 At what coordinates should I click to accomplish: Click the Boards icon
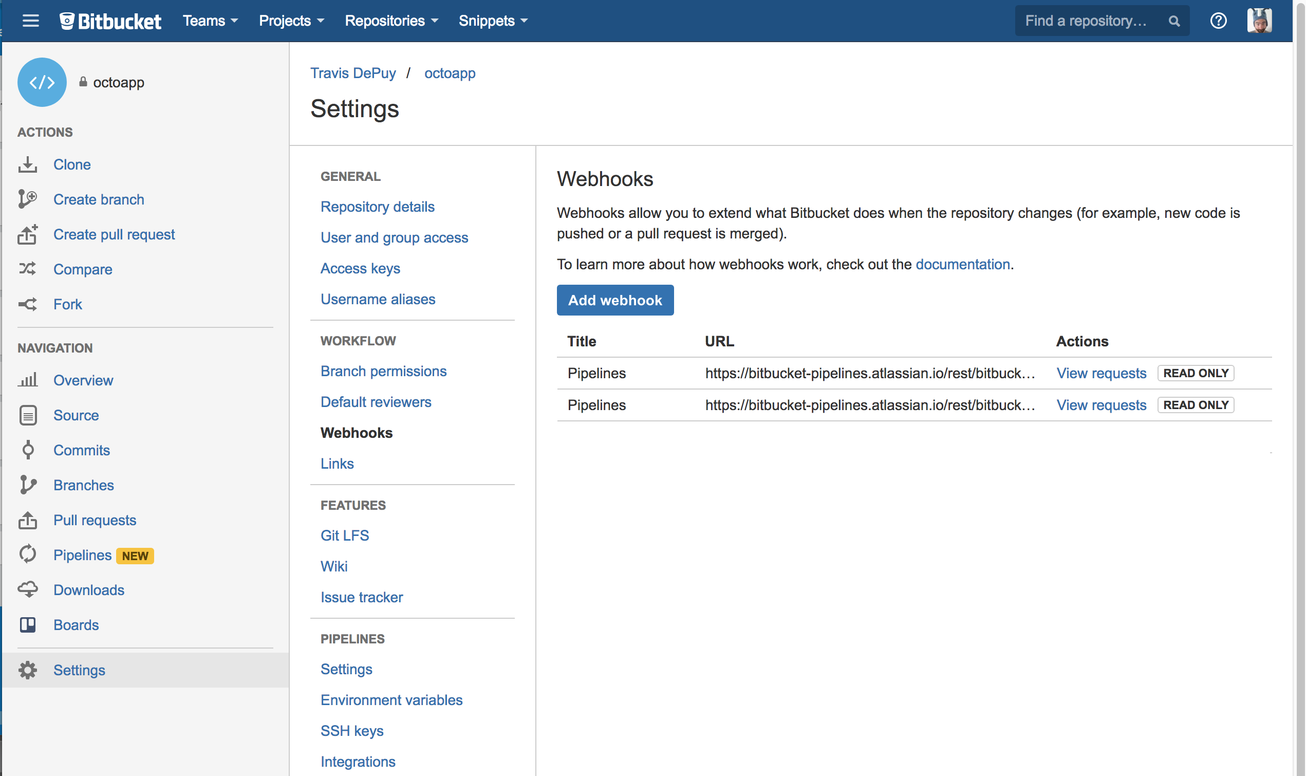[28, 625]
